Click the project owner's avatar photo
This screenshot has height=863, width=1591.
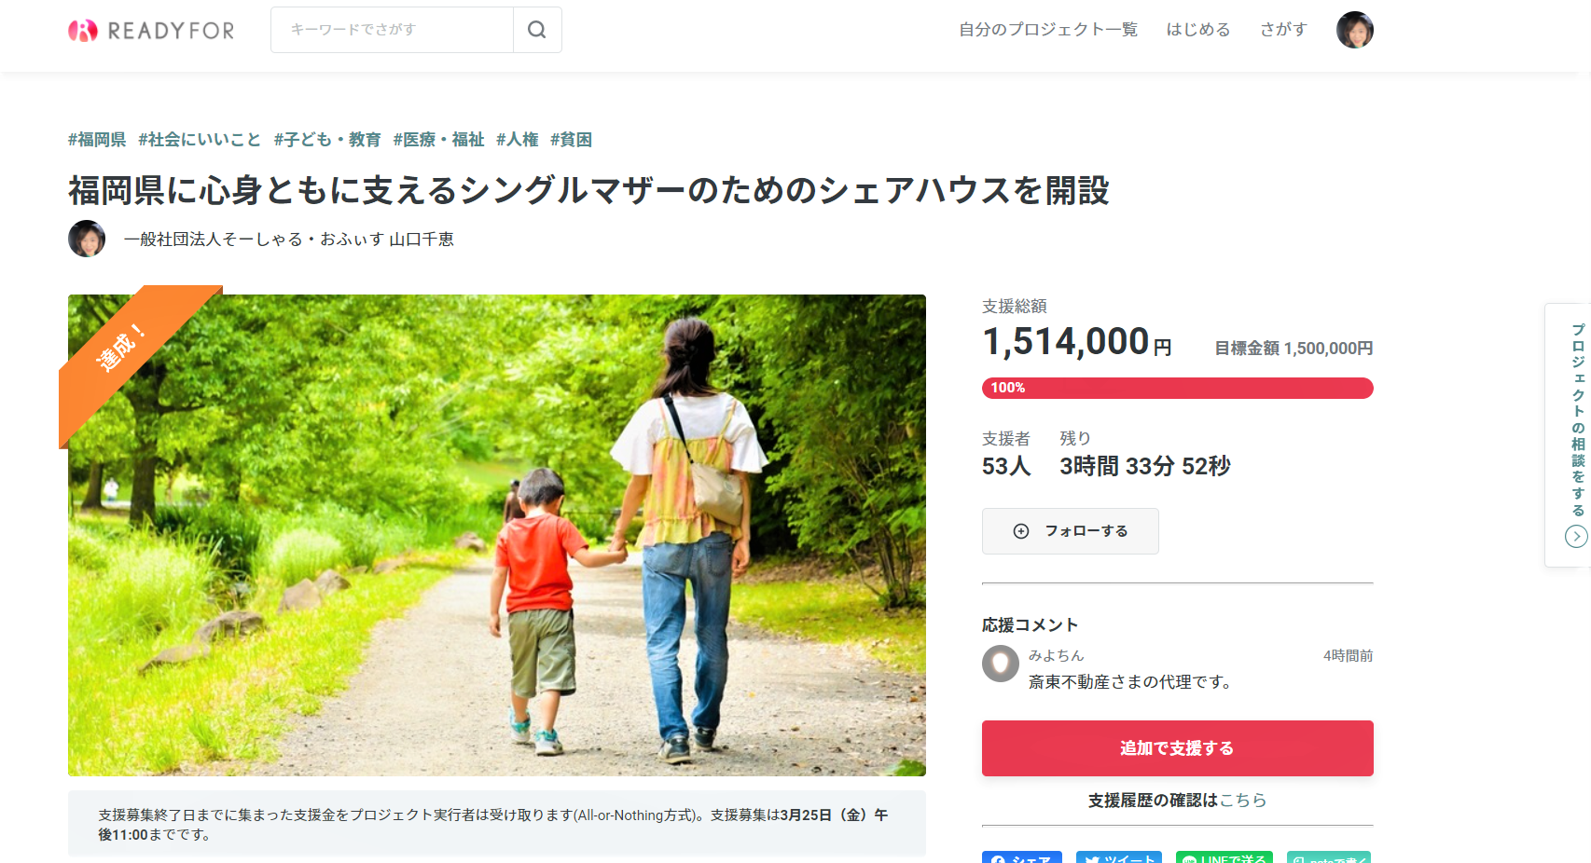coord(87,239)
